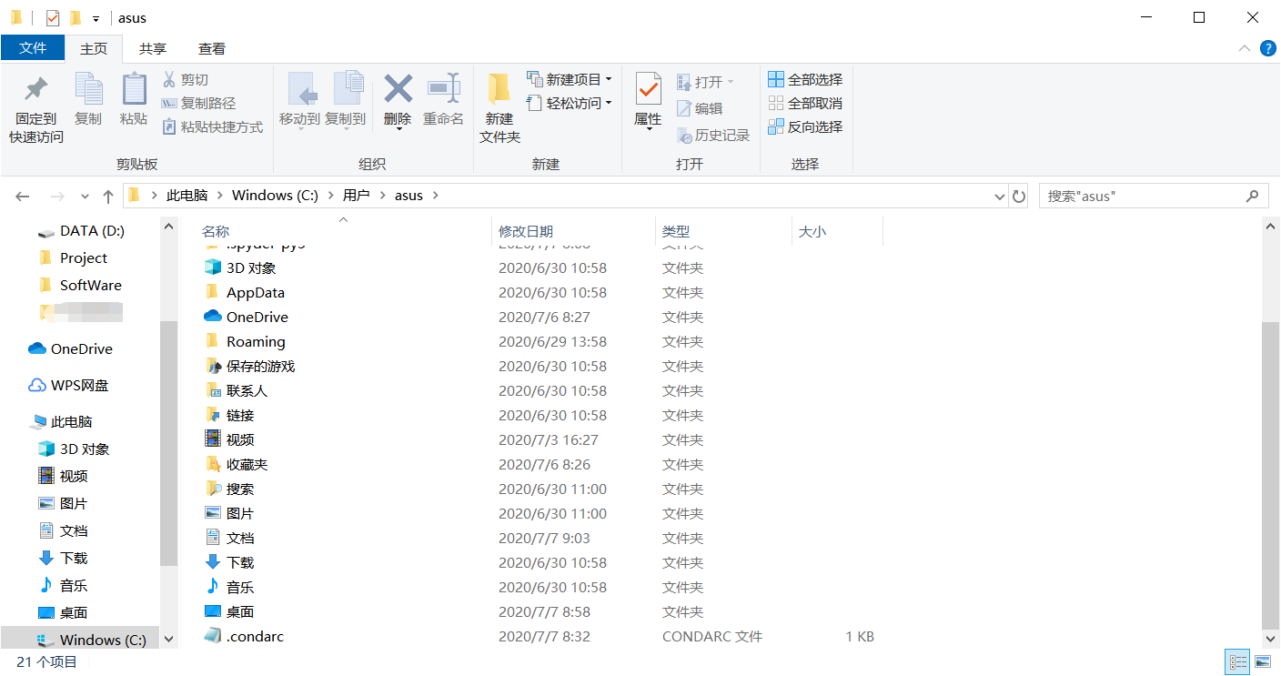The width and height of the screenshot is (1281, 676).
Task: Click Select None (全部取消)
Action: click(x=805, y=104)
